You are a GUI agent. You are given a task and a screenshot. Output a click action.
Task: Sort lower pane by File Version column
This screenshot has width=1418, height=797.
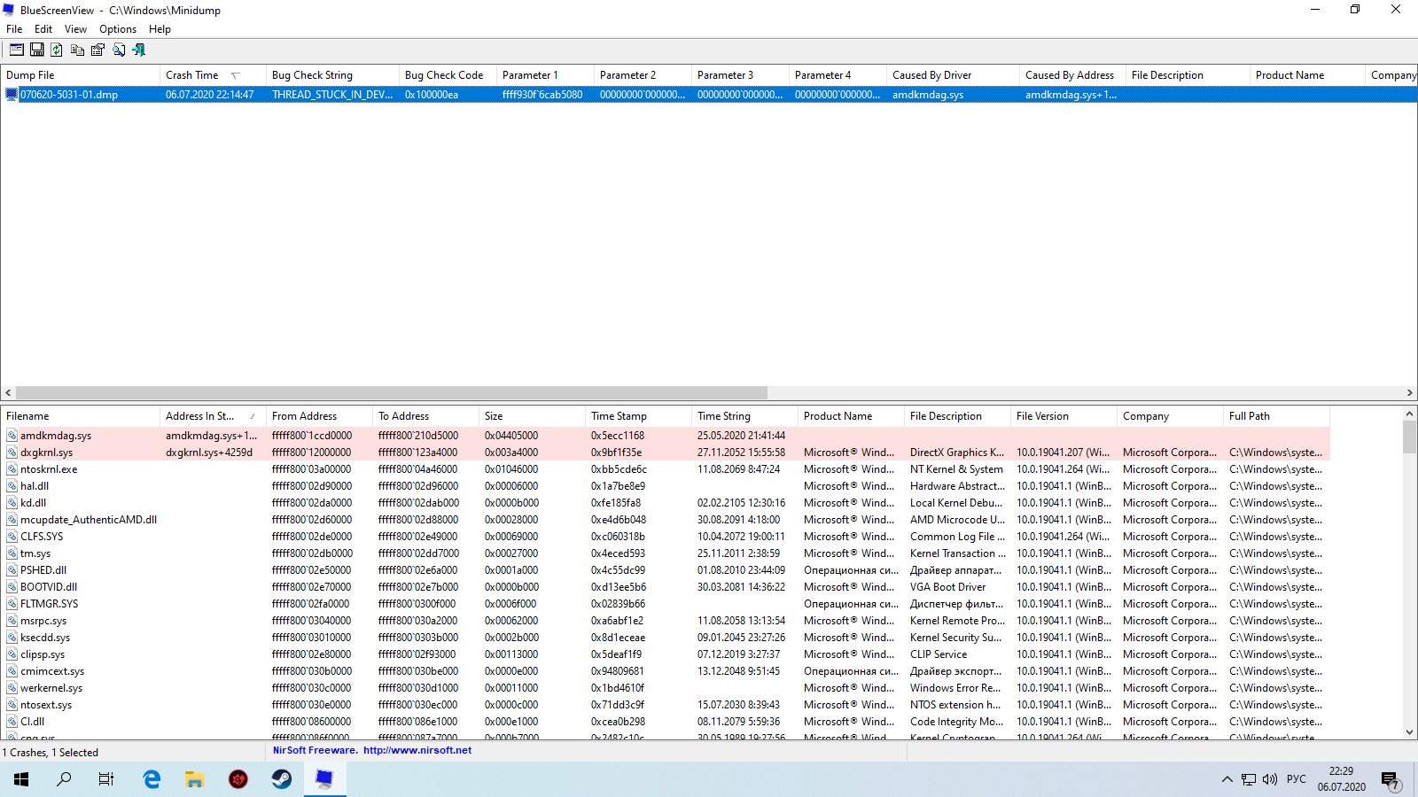(x=1063, y=416)
